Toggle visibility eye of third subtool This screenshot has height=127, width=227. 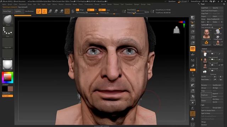click(222, 65)
